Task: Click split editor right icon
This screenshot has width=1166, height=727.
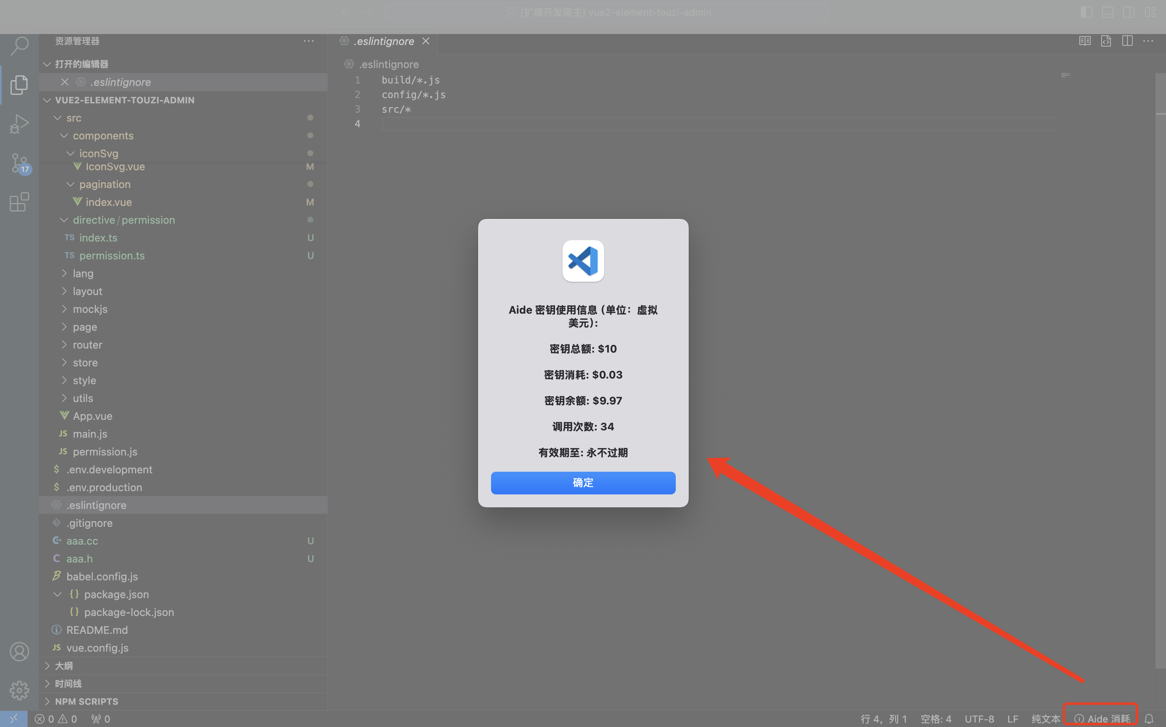Action: [x=1127, y=41]
